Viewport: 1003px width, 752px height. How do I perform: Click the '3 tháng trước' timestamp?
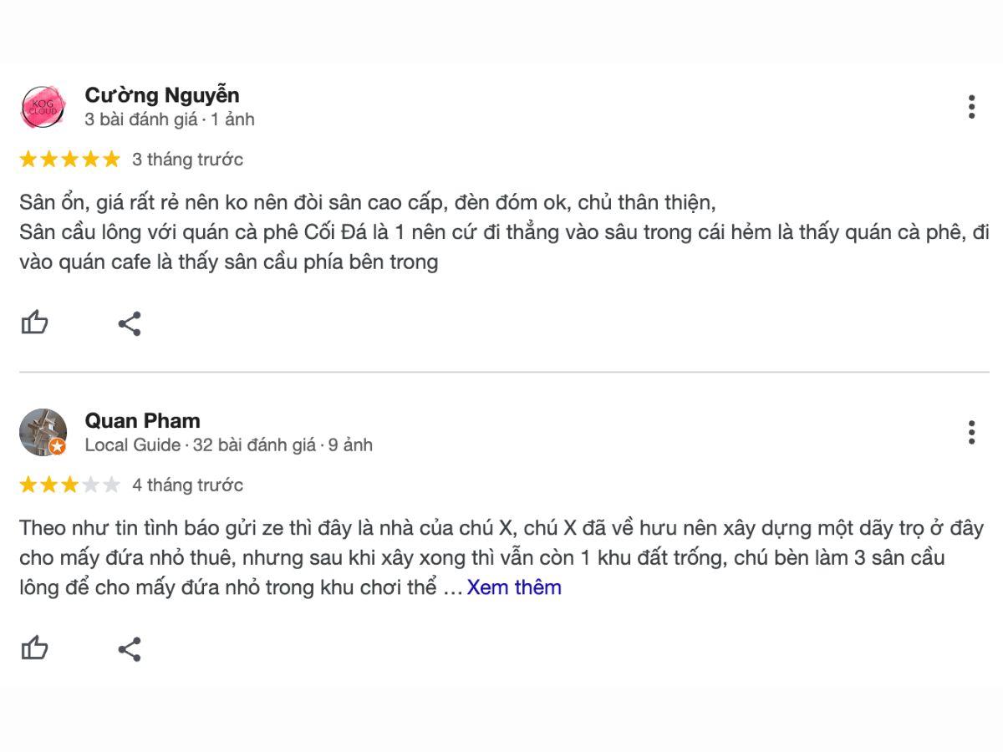[187, 159]
